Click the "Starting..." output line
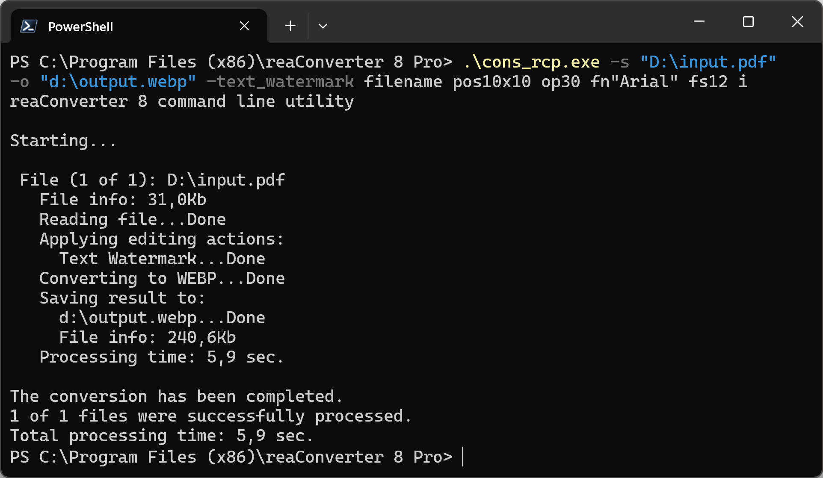 63,141
